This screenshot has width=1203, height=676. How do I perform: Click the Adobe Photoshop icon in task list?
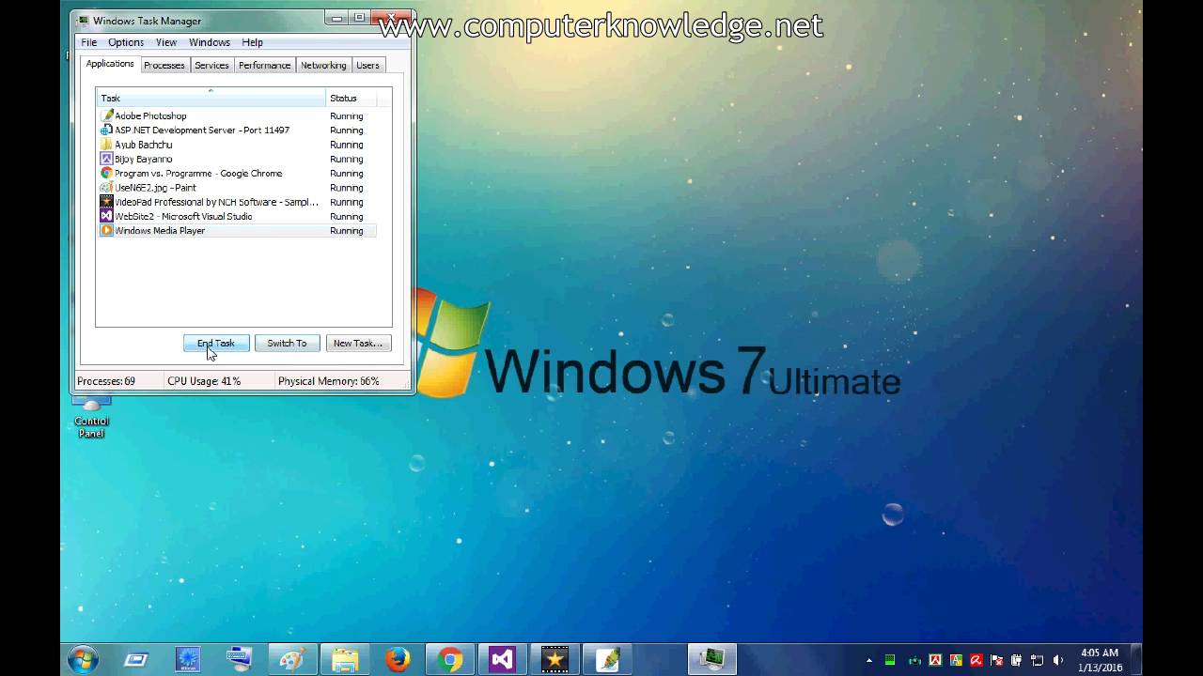(x=106, y=115)
